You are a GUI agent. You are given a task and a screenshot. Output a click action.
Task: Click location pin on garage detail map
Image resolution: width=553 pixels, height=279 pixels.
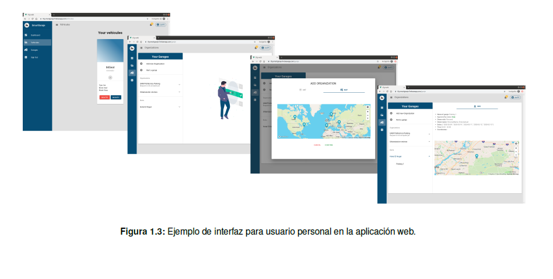(x=477, y=156)
